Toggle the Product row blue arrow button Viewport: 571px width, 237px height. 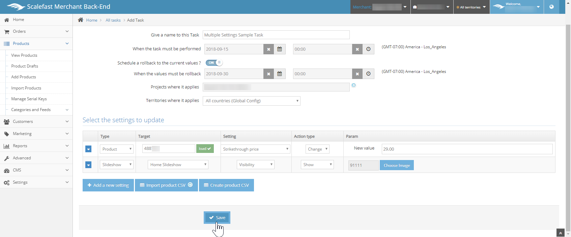coord(88,149)
